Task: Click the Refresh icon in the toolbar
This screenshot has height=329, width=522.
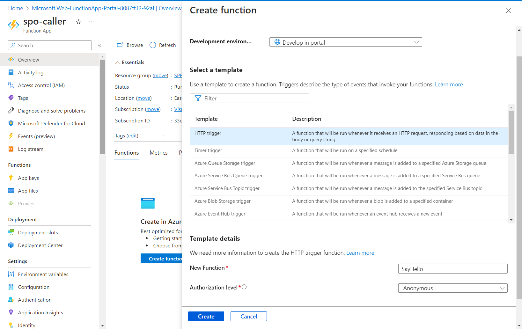Action: tap(153, 45)
